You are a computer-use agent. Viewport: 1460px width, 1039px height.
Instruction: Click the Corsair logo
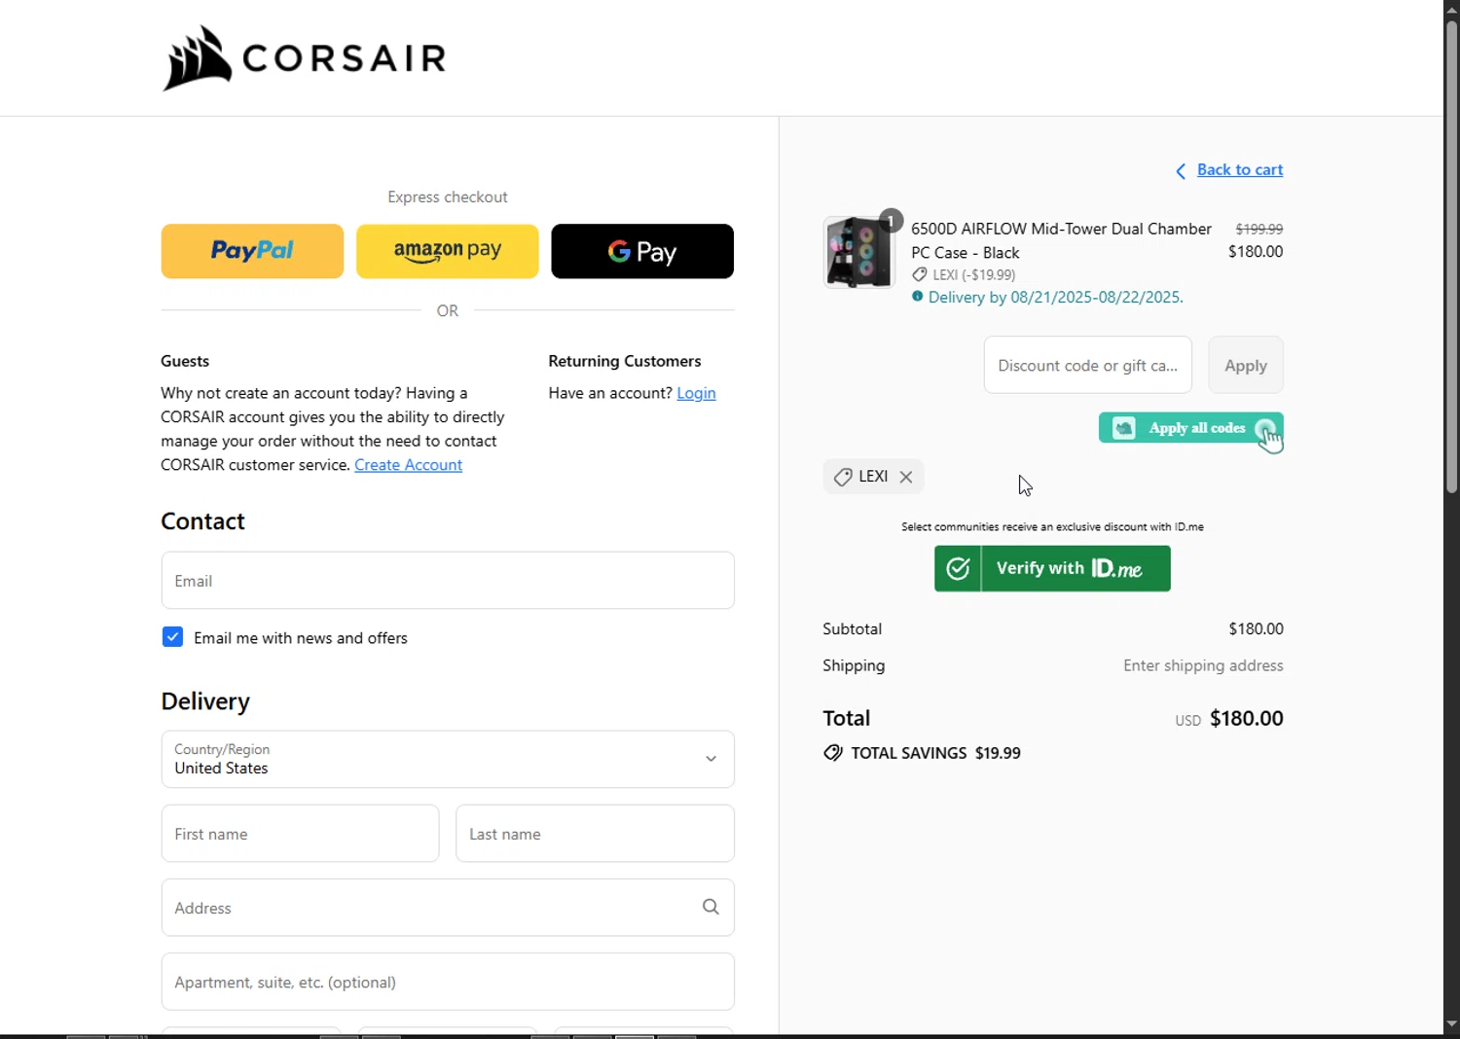[x=304, y=58]
